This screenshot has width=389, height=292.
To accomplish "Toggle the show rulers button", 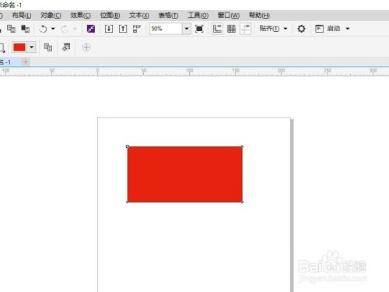I will 217,29.
